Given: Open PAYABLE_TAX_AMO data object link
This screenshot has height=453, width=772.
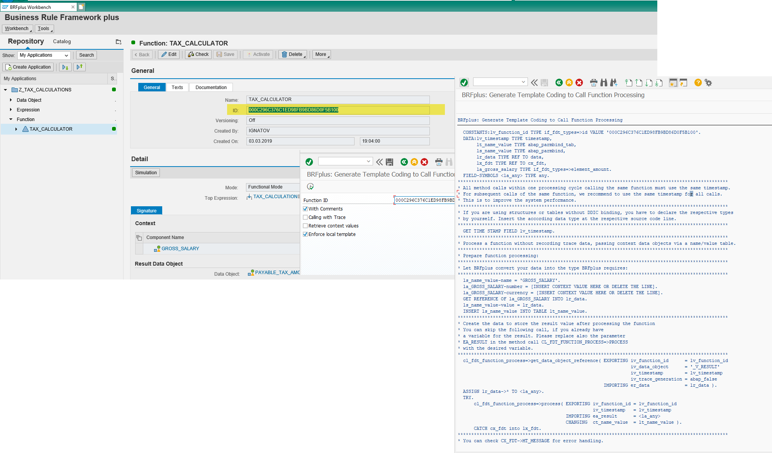Looking at the screenshot, I should click(277, 273).
